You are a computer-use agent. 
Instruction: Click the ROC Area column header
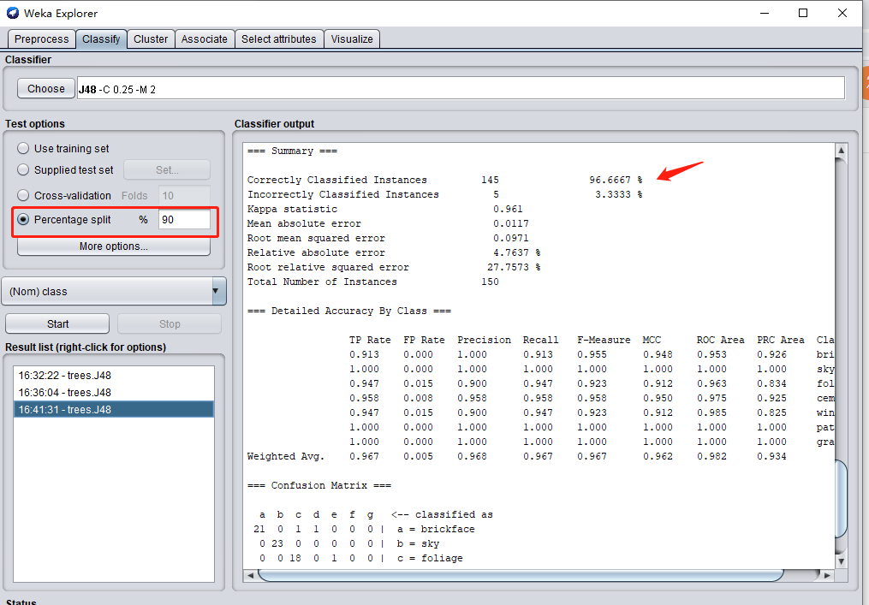(x=721, y=340)
